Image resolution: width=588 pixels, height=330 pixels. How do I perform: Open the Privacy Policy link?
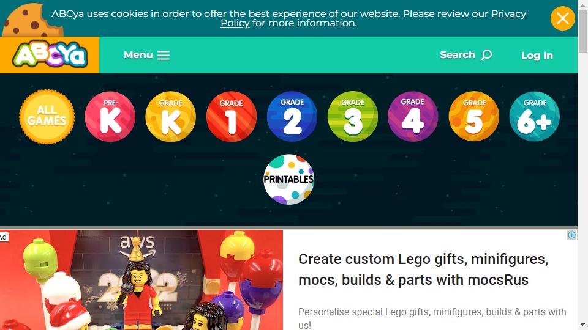coord(373,18)
